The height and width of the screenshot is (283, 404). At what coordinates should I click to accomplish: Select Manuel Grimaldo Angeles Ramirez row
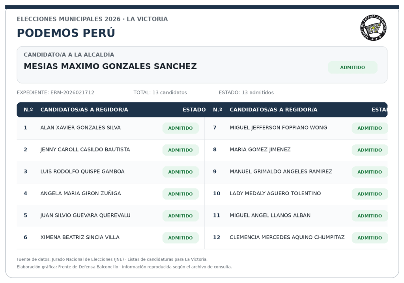296,172
